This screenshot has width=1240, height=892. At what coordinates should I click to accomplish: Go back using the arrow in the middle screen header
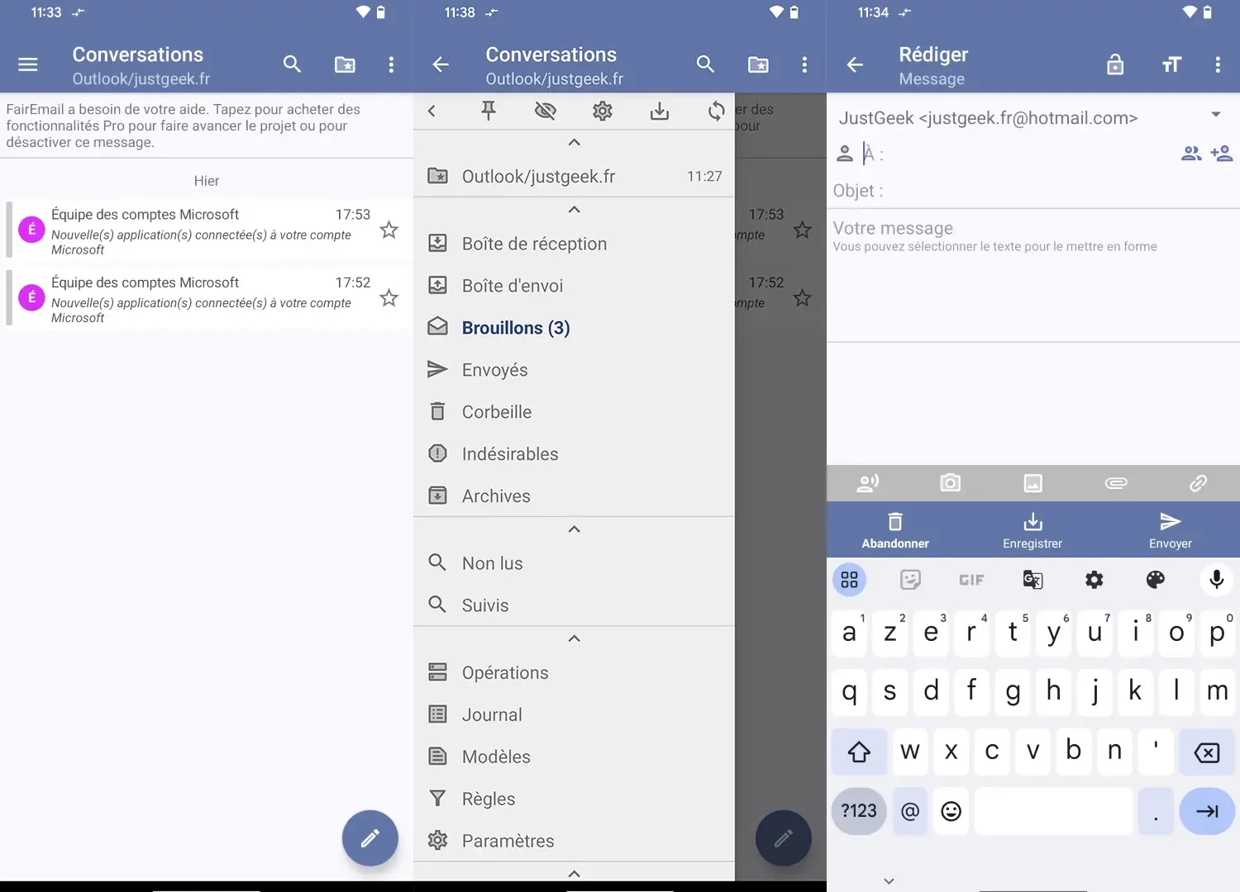(x=441, y=64)
